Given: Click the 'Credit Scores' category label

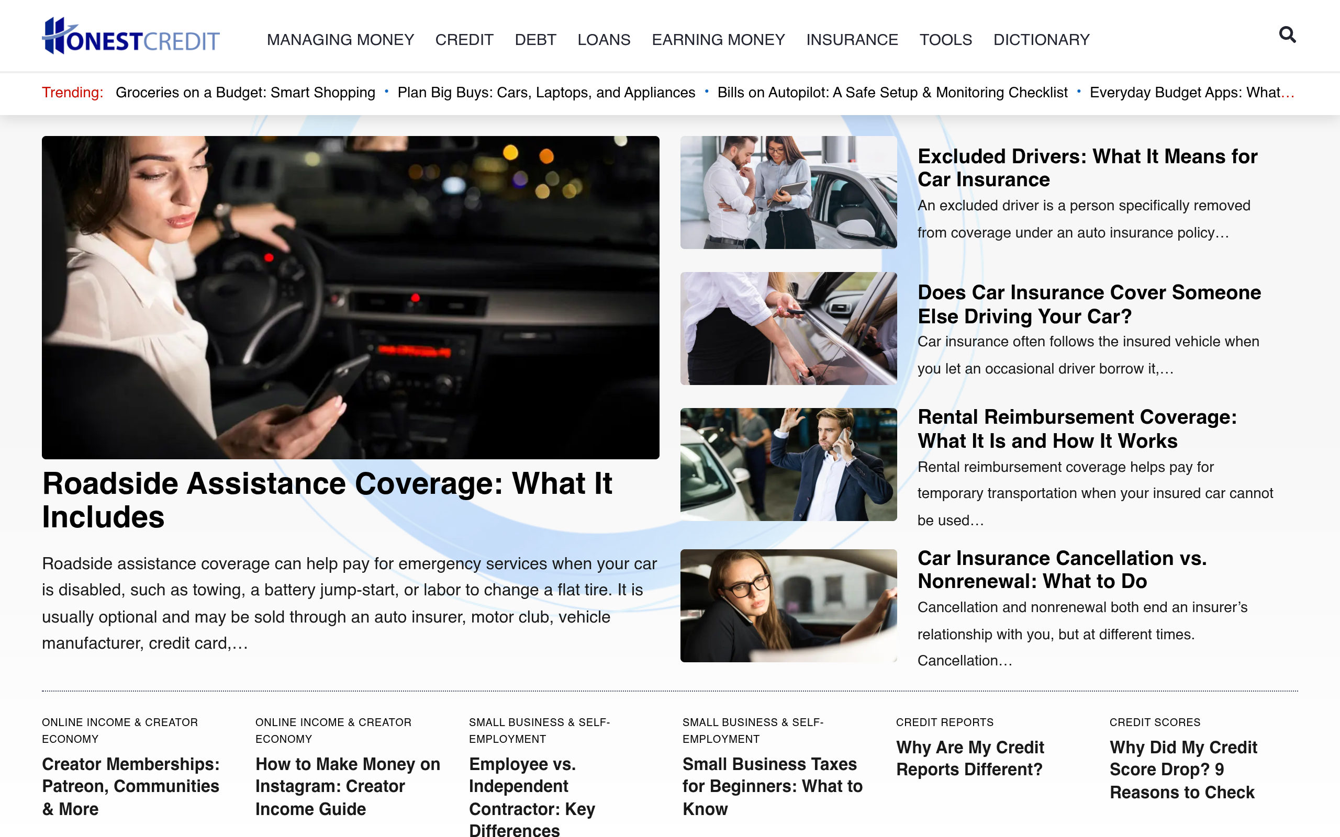Looking at the screenshot, I should click(x=1155, y=722).
